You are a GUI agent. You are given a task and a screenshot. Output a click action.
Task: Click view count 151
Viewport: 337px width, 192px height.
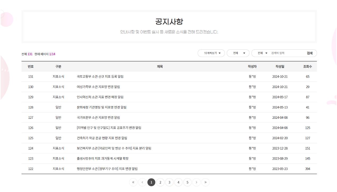point(308,148)
